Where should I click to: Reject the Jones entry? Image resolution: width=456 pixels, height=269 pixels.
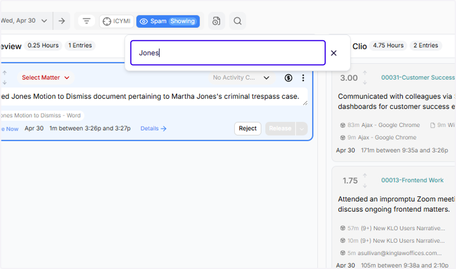click(x=248, y=128)
